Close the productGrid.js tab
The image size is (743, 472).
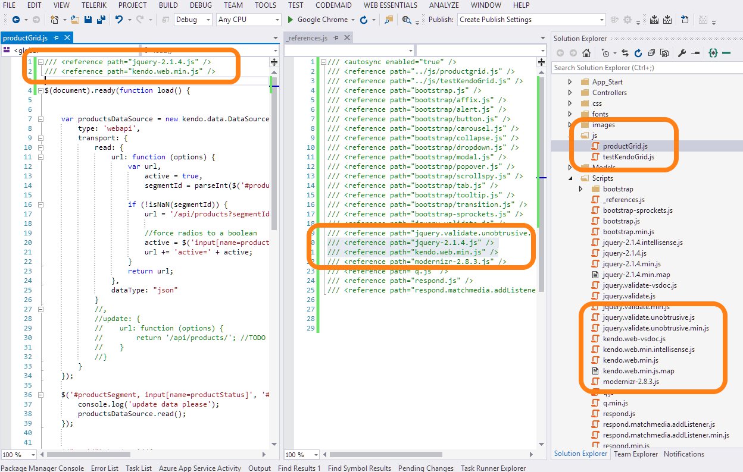[67, 38]
